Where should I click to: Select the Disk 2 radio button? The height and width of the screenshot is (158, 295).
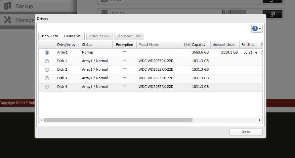pyautogui.click(x=47, y=70)
